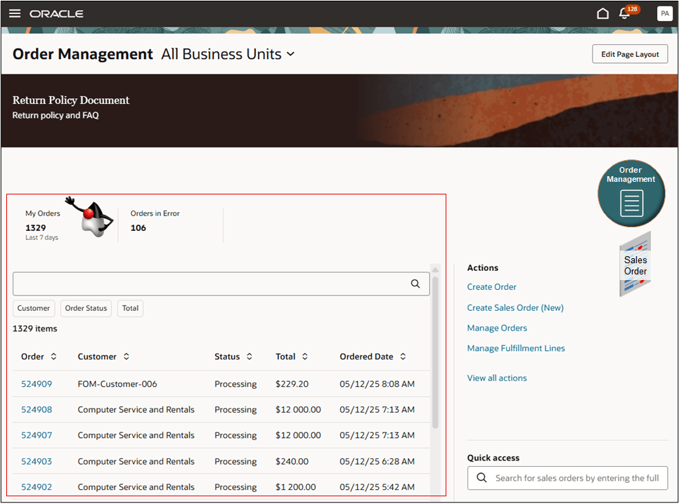Click the Order Management page heading
This screenshot has height=504, width=679.
point(82,54)
